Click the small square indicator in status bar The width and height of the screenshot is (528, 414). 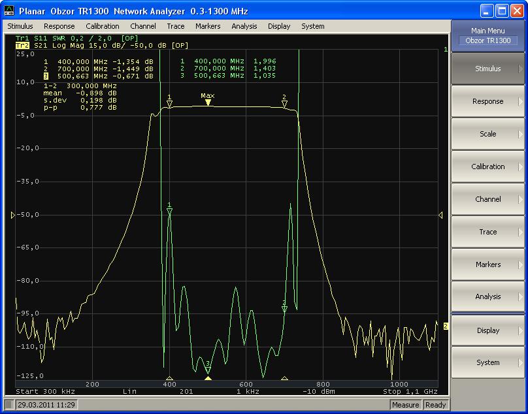pyautogui.click(x=9, y=405)
